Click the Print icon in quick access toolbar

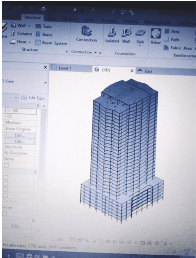point(43,9)
